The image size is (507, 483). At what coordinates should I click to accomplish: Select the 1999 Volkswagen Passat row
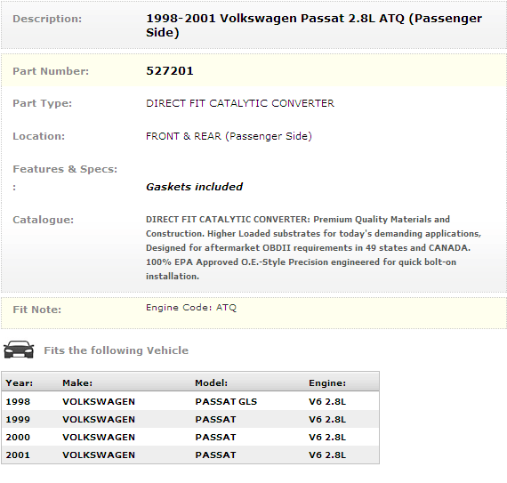190,419
